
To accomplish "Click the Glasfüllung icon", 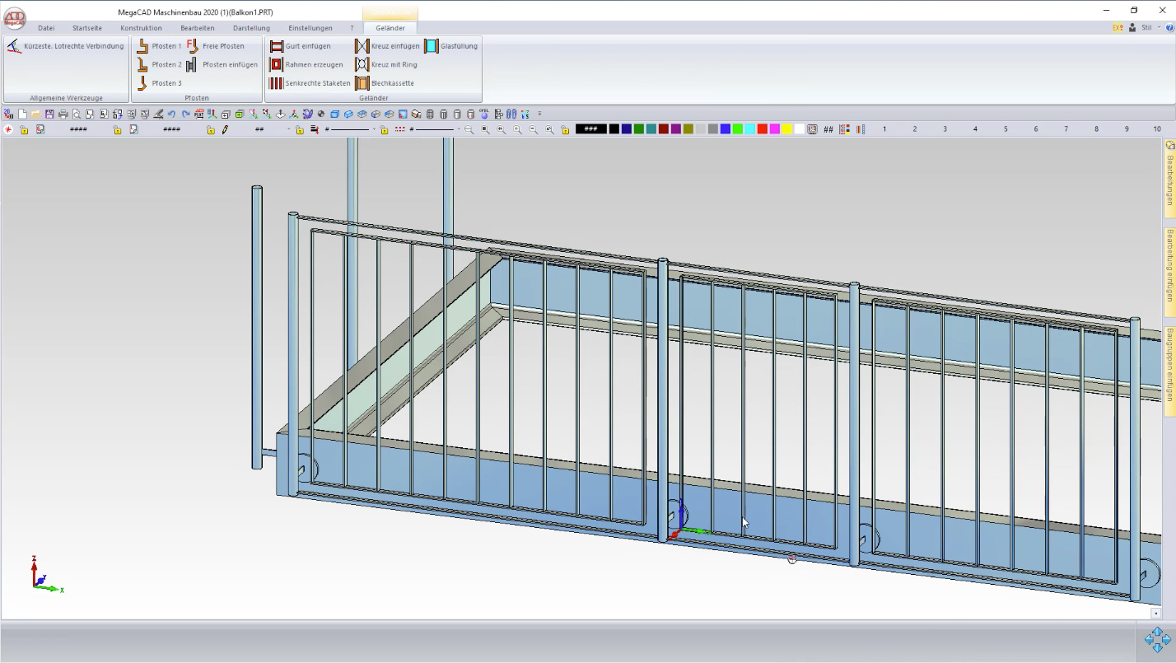I will tap(432, 46).
